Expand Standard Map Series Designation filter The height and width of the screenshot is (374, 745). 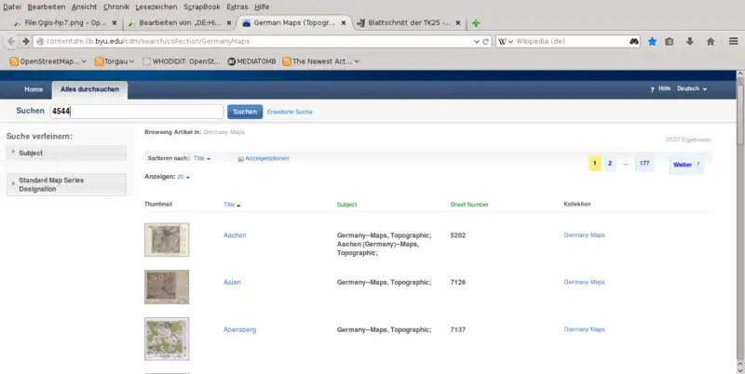click(x=65, y=184)
